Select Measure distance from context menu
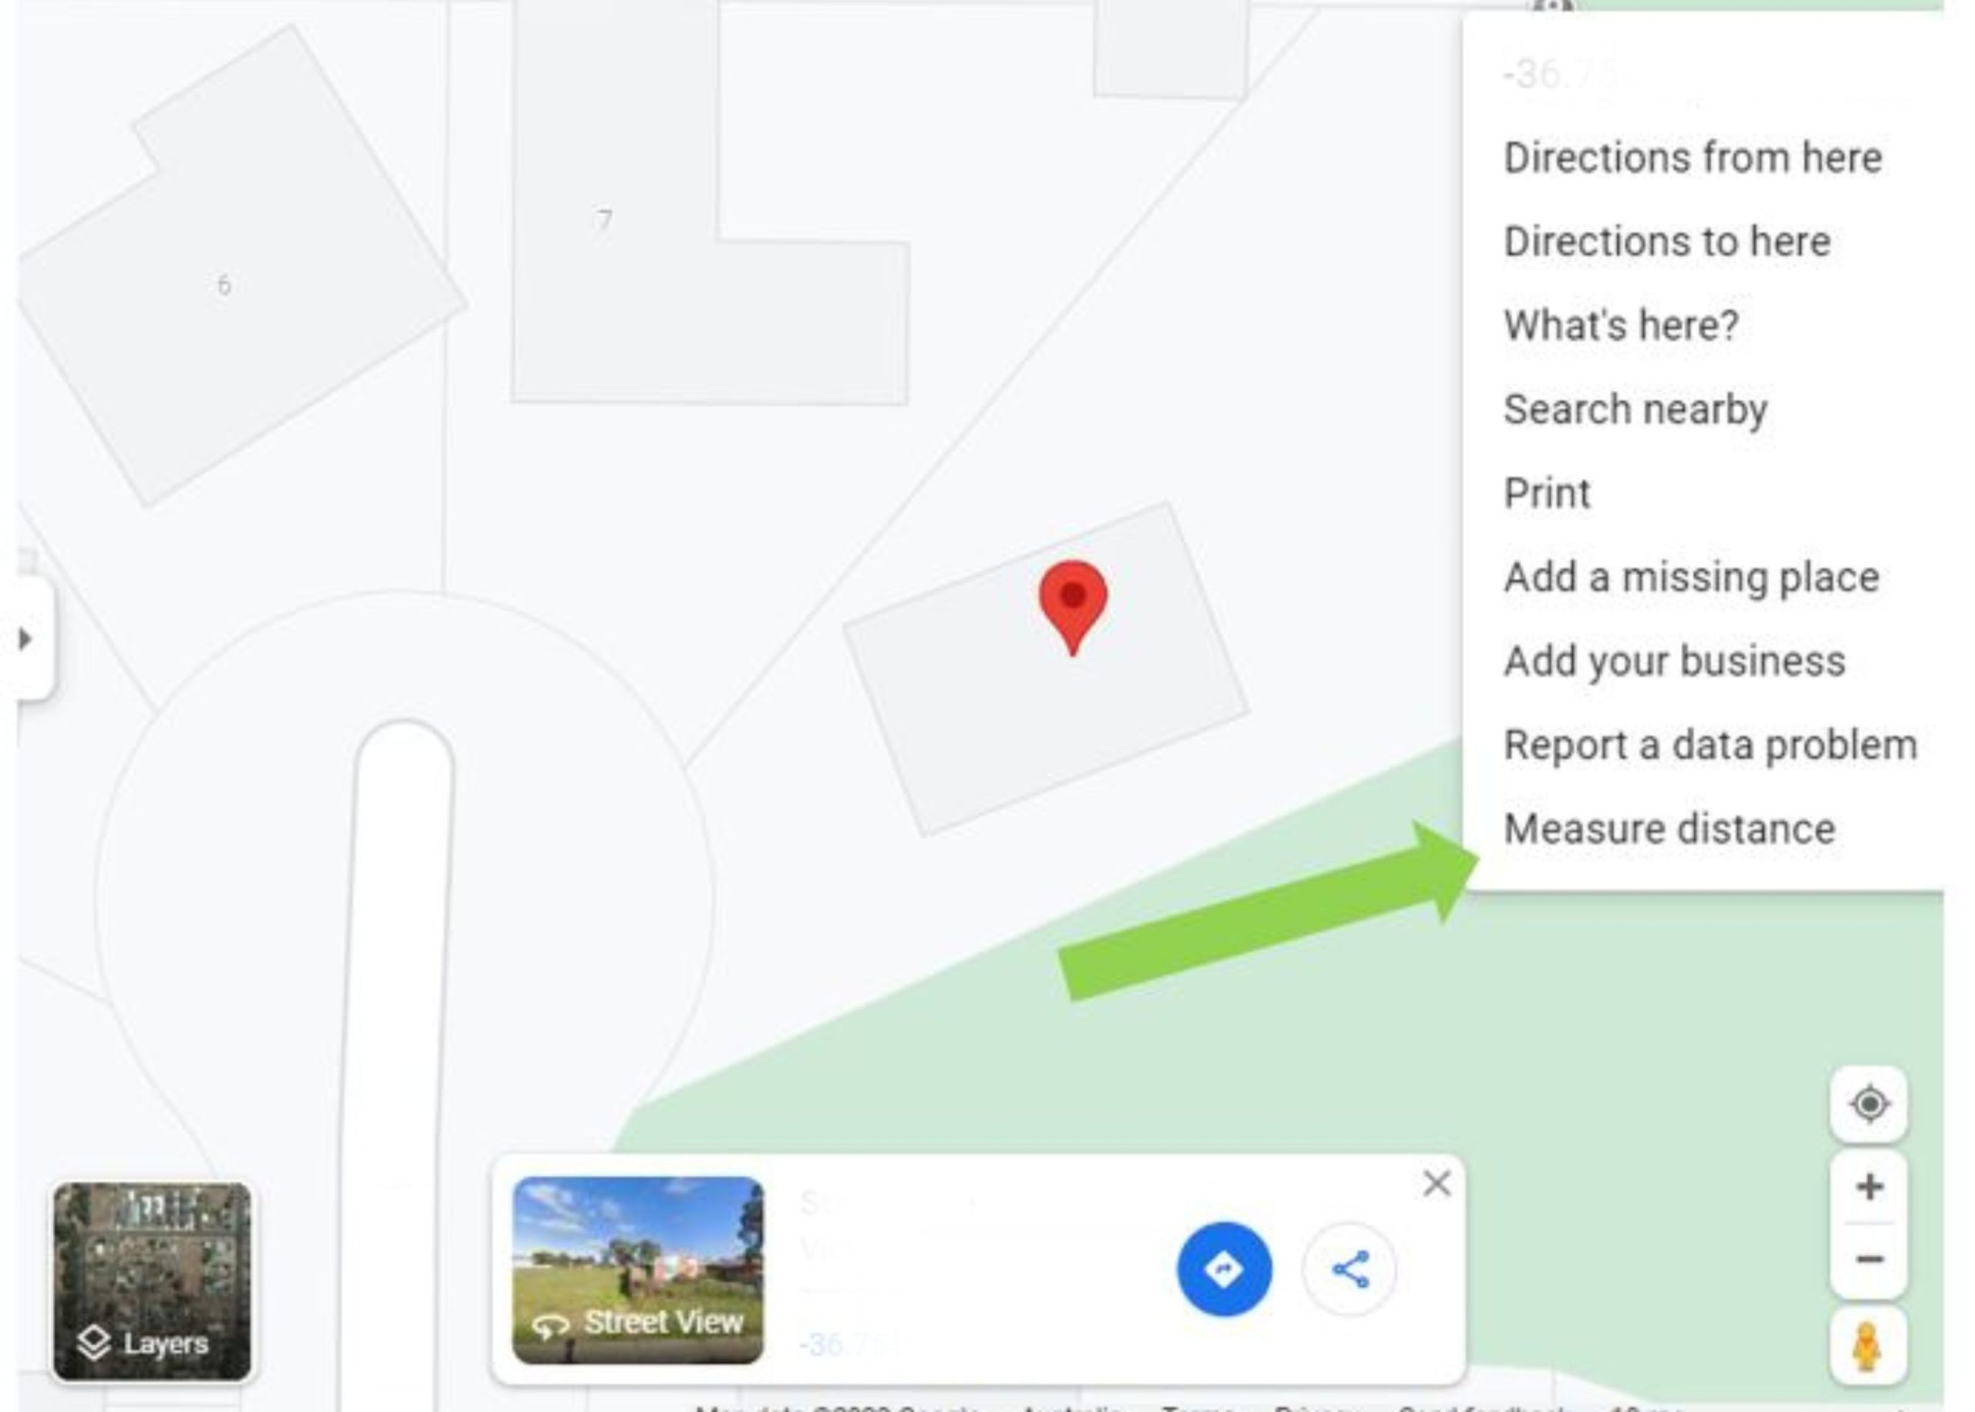Image resolution: width=1975 pixels, height=1412 pixels. (x=1669, y=828)
